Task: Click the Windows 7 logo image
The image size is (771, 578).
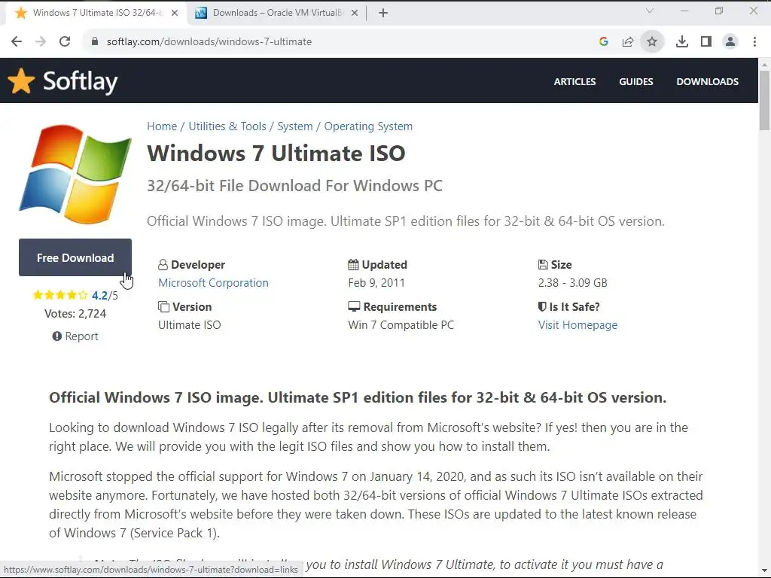Action: [x=75, y=174]
